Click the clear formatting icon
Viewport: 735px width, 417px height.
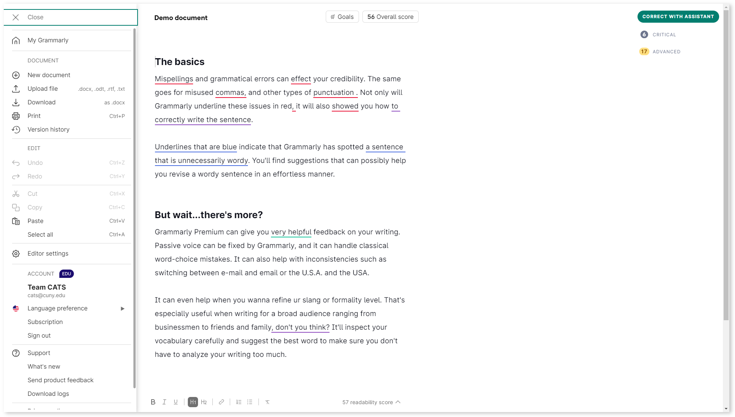[x=267, y=402]
